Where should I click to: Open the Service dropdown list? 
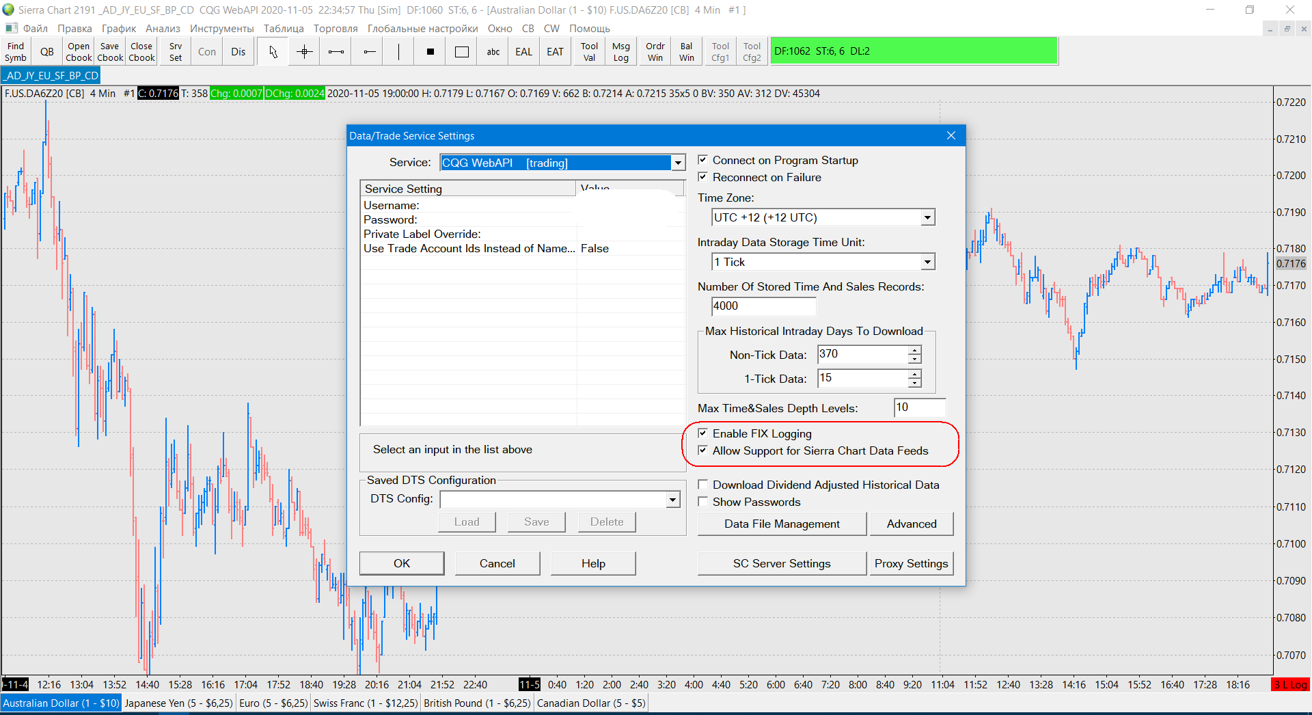(678, 163)
